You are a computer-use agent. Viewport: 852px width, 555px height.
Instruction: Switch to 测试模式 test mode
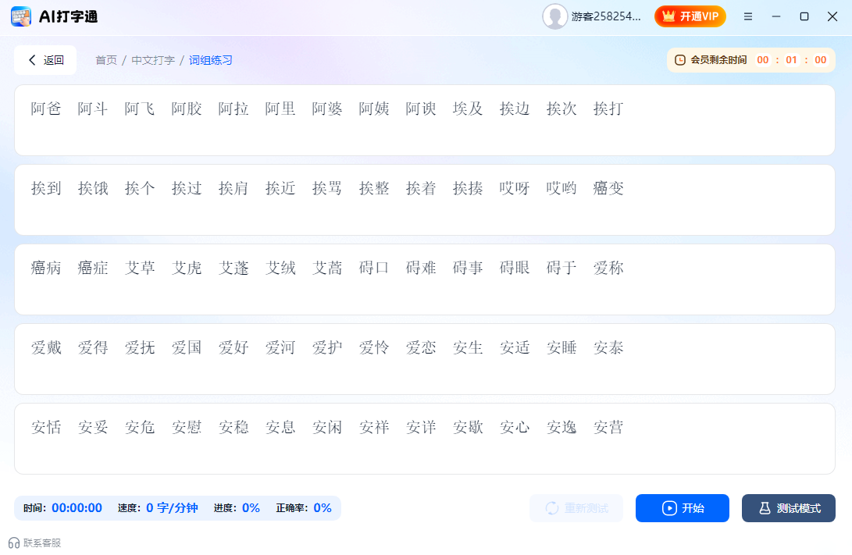point(788,508)
